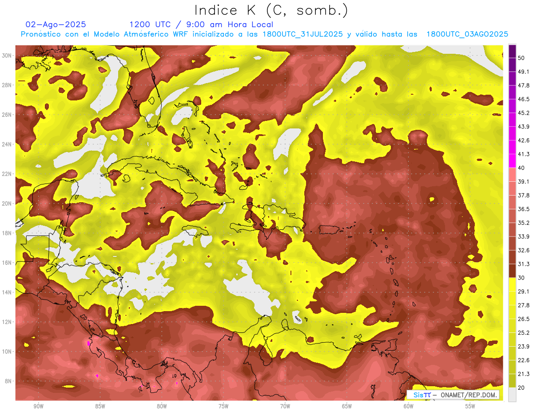Click the "10N" latitude axis label
This screenshot has height=412, width=533.
point(7,352)
